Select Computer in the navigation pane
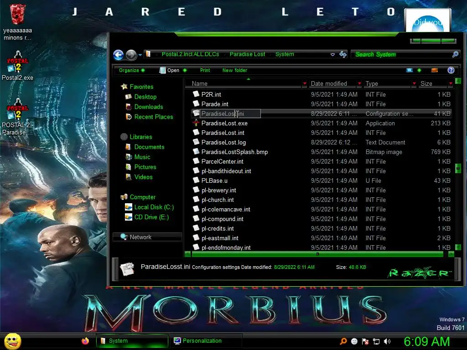 coord(143,197)
